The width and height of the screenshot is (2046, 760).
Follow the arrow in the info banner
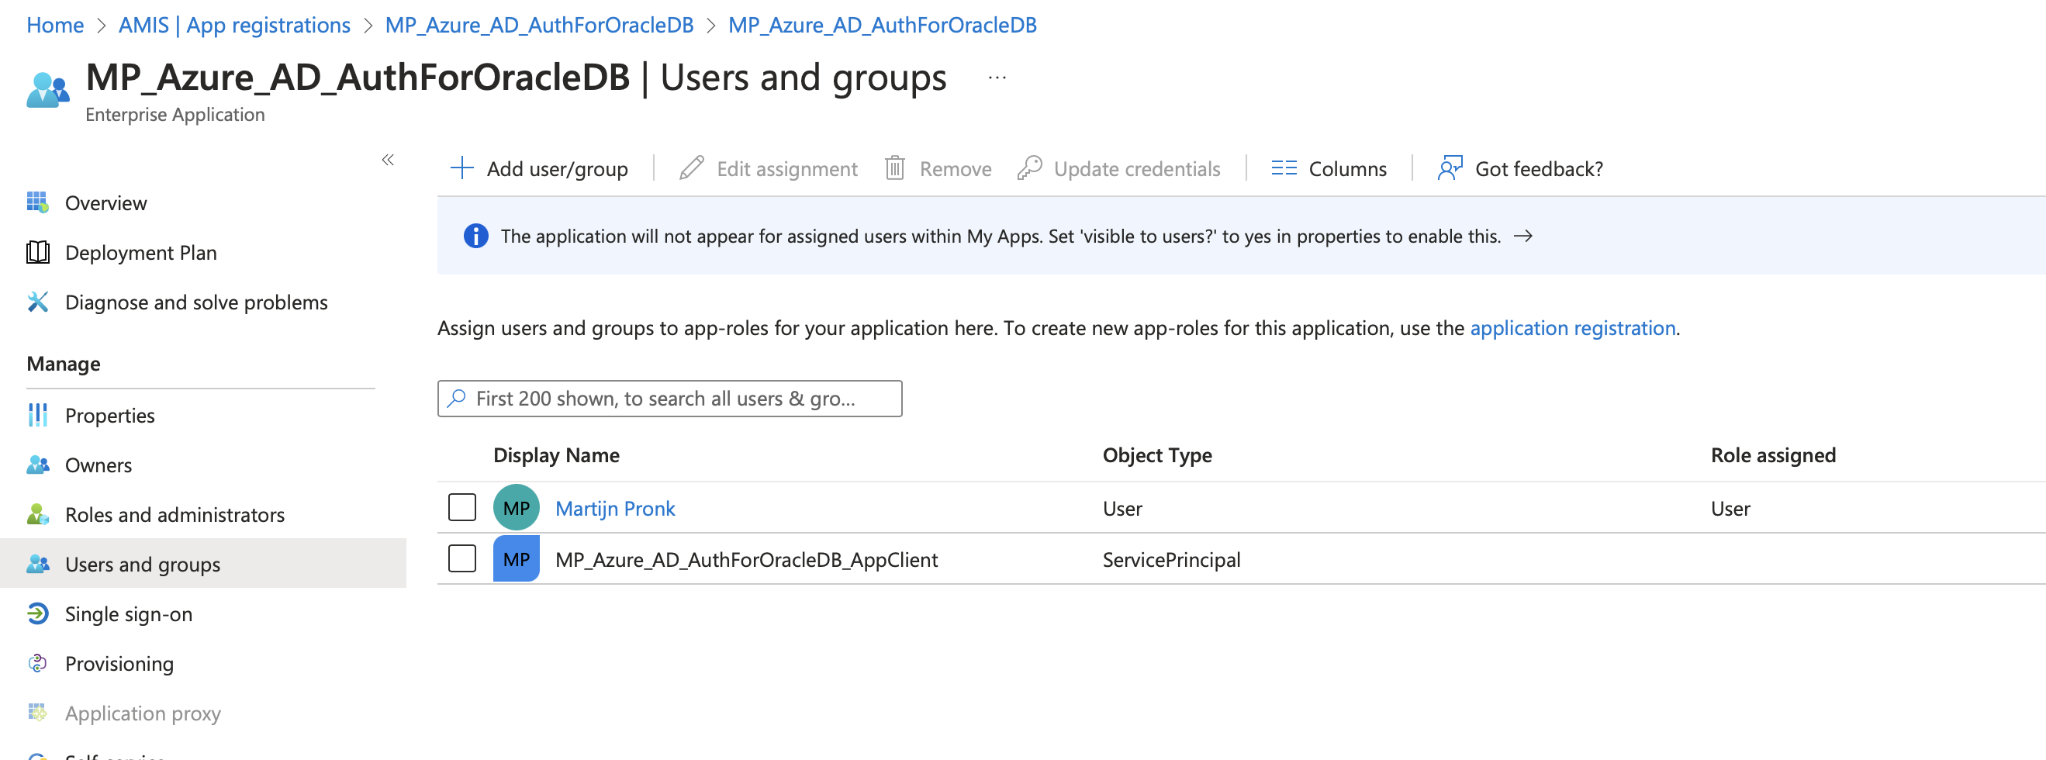pos(1522,236)
